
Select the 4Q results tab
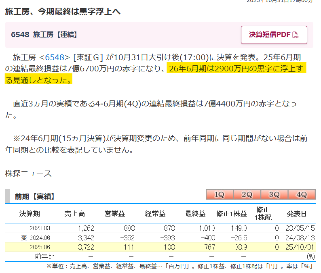302,194
